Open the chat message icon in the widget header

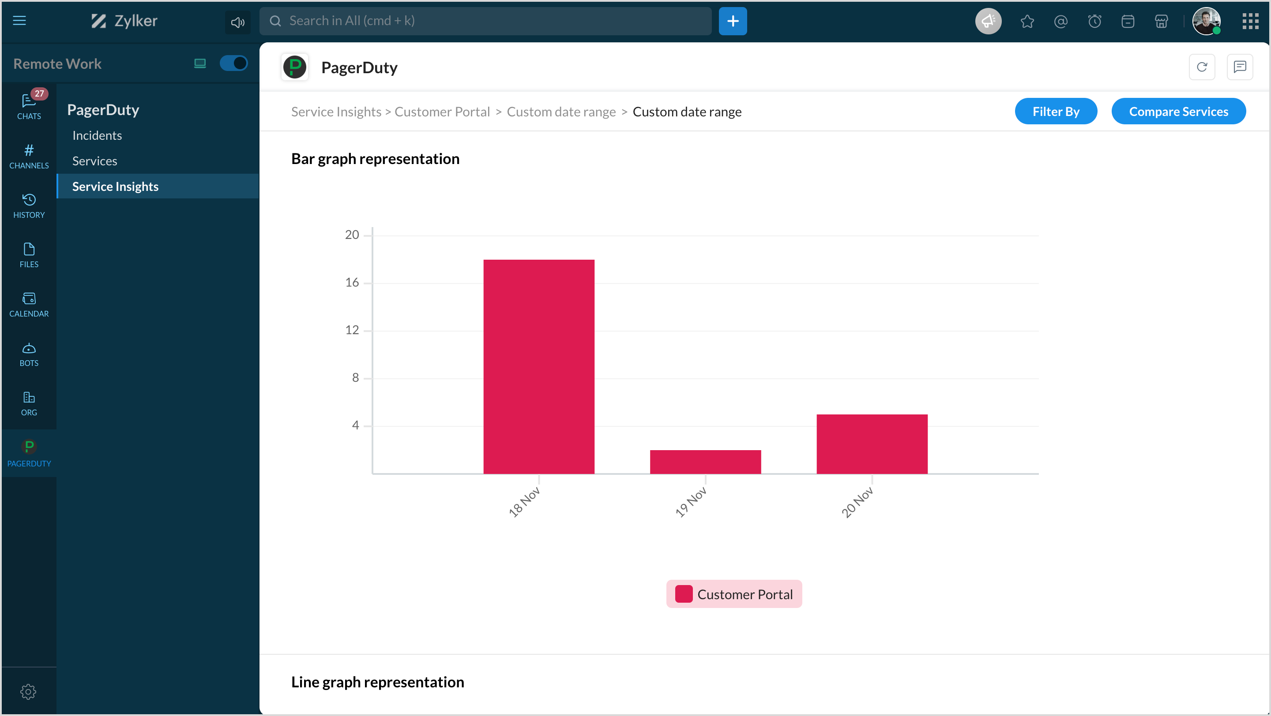click(1239, 67)
